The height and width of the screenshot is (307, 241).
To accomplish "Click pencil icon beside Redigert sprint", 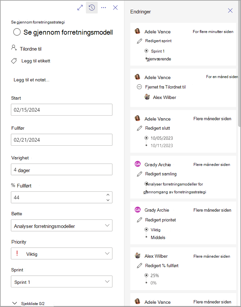I will pos(139,41).
